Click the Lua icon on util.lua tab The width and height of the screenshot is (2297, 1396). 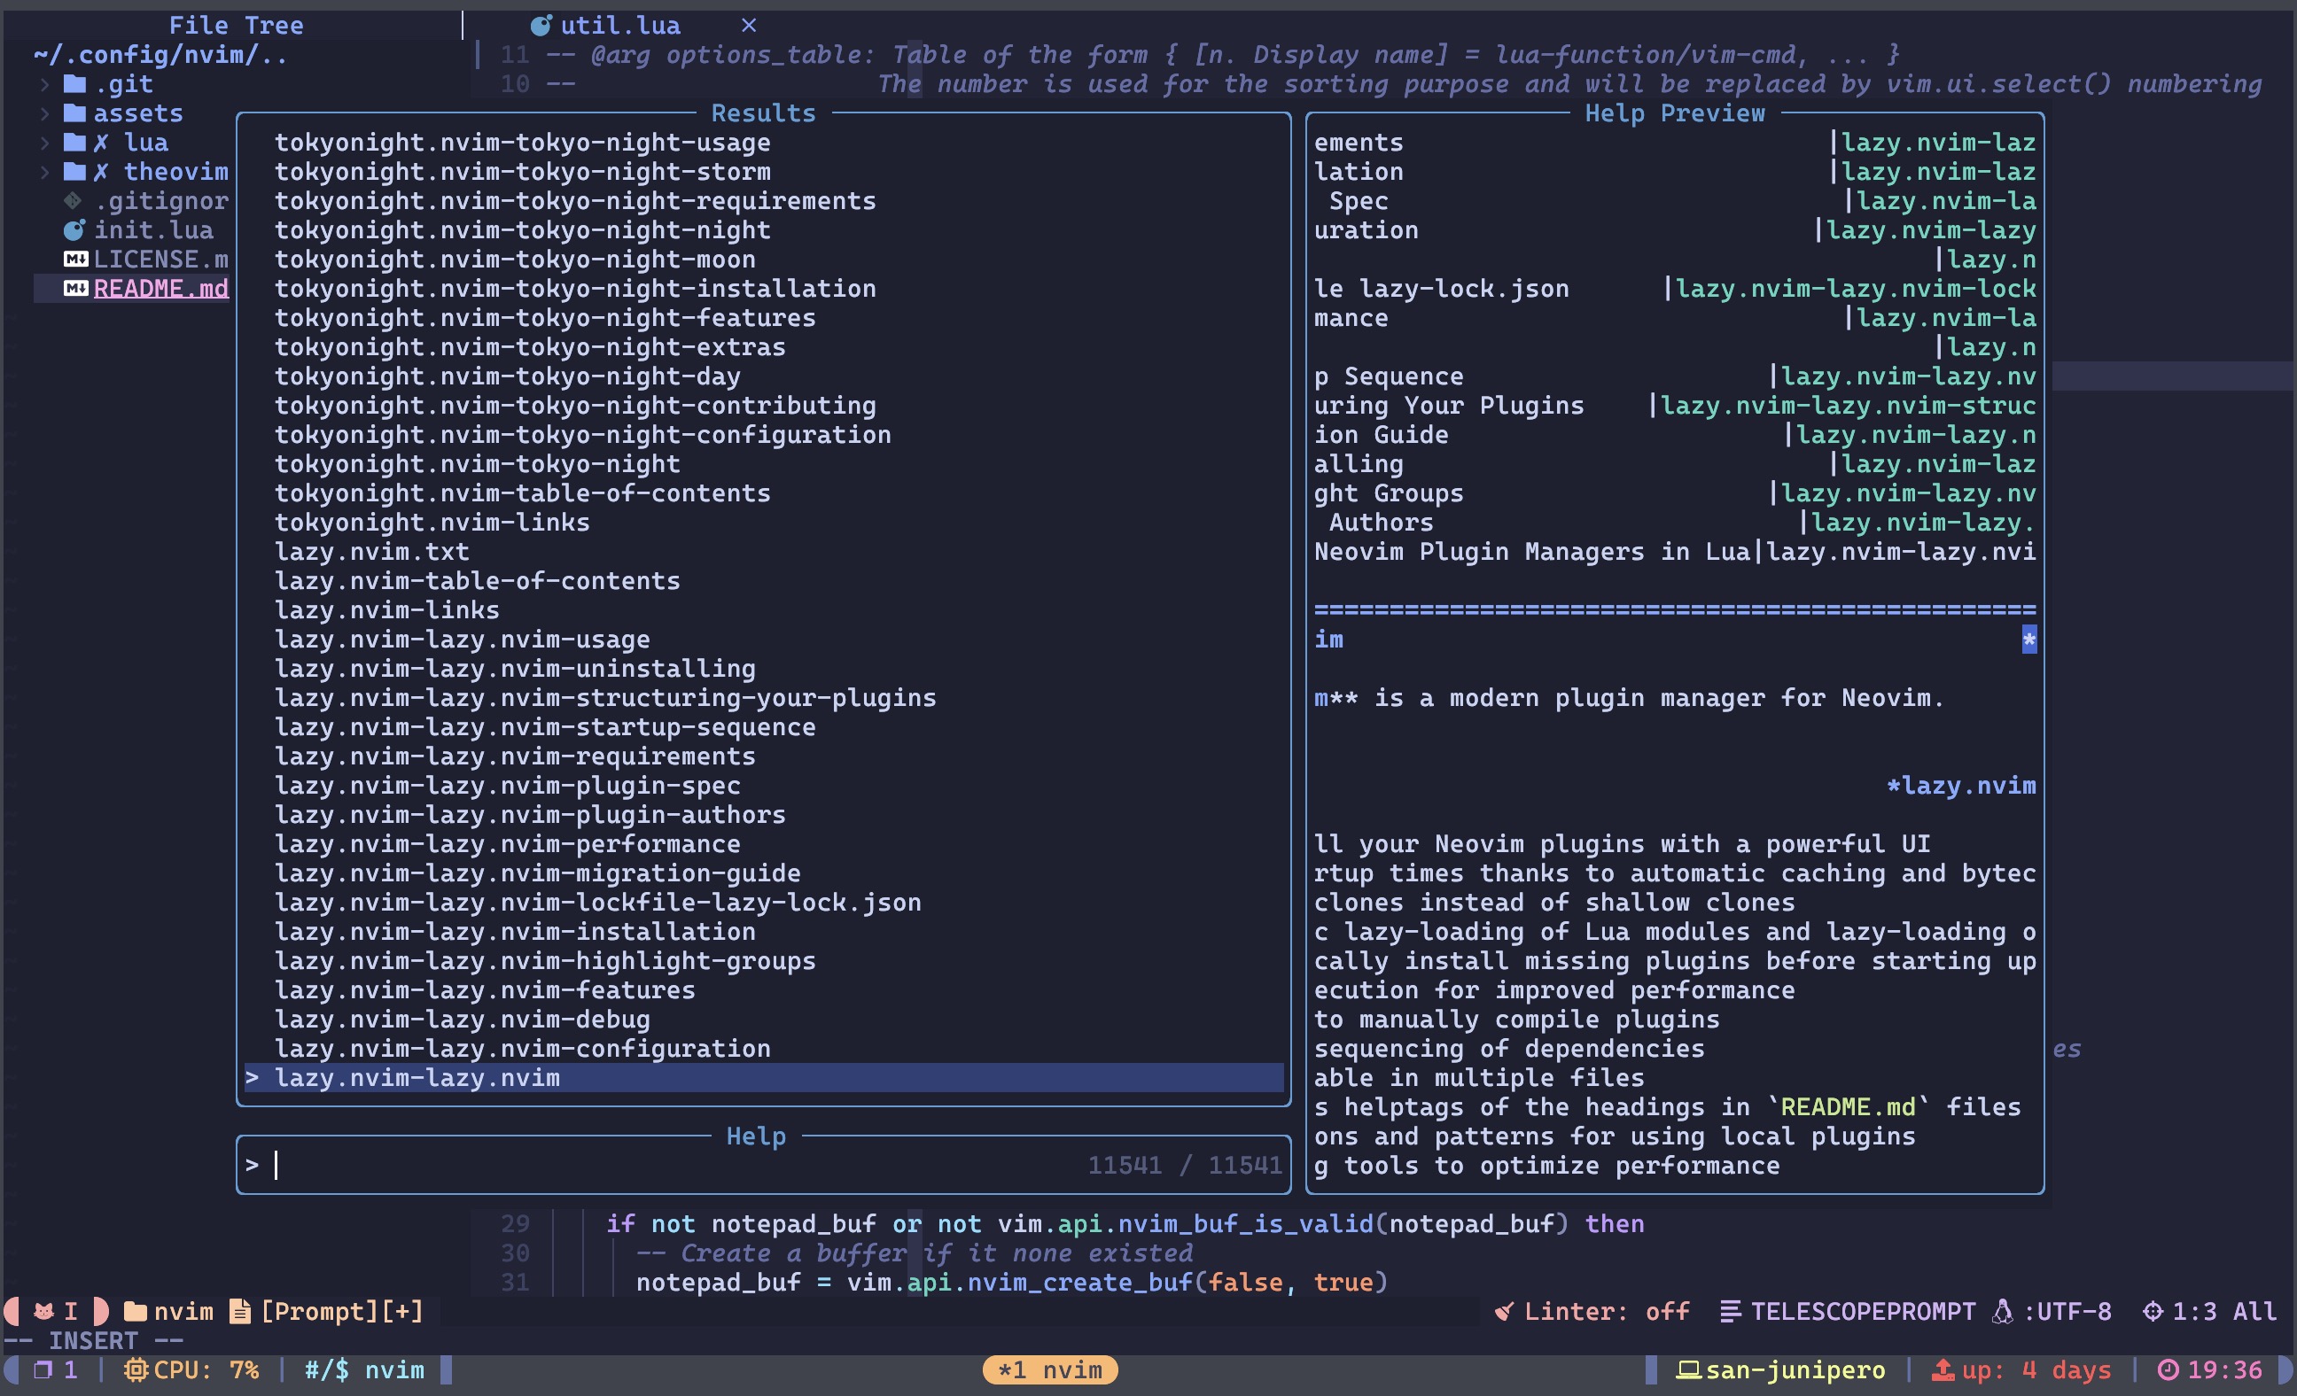tap(541, 25)
